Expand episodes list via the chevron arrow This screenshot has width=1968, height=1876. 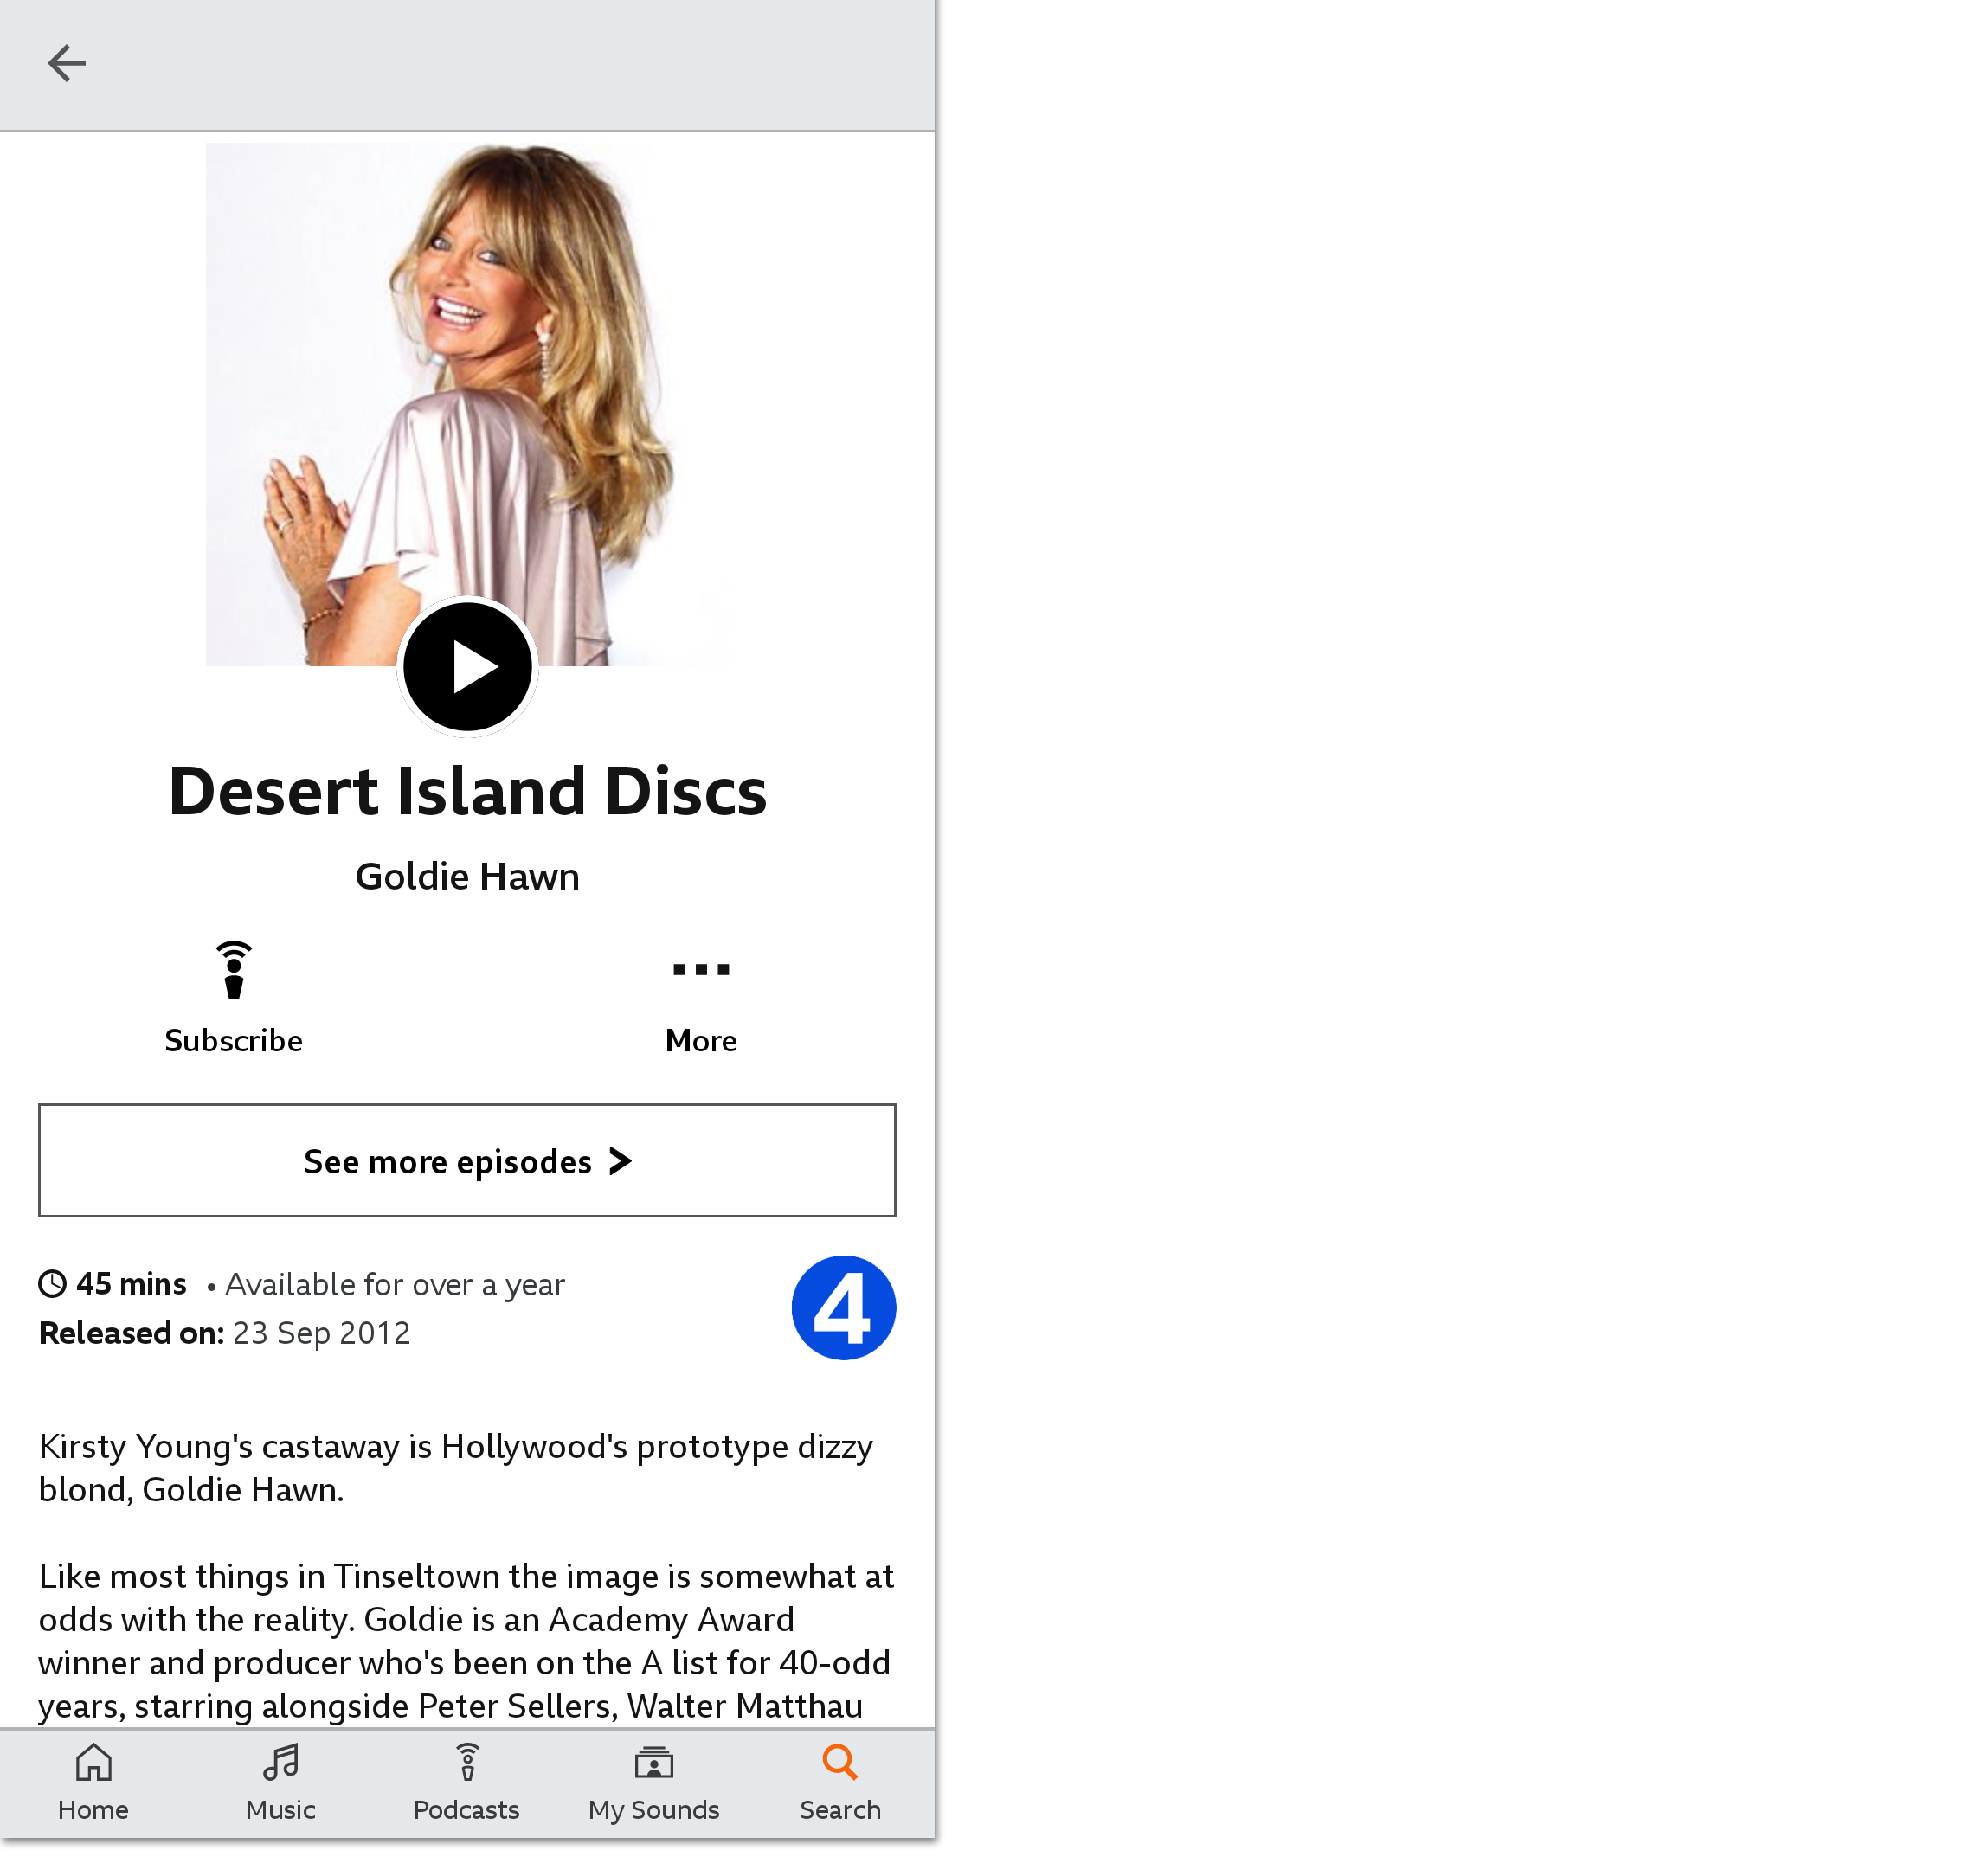coord(620,1161)
